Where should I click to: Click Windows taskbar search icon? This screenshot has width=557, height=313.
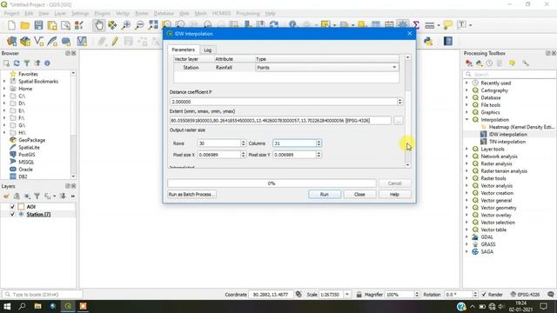point(22,306)
